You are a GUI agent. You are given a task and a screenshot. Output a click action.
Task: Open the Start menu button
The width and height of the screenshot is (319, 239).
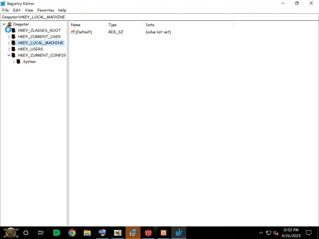(x=11, y=233)
